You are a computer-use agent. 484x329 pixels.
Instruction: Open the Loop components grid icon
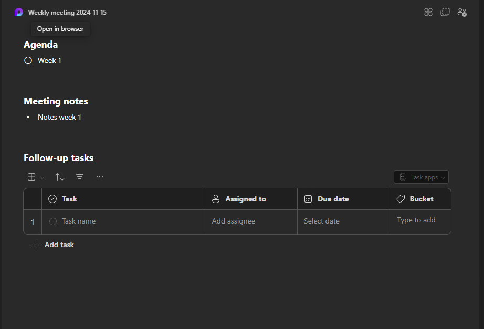pos(428,13)
